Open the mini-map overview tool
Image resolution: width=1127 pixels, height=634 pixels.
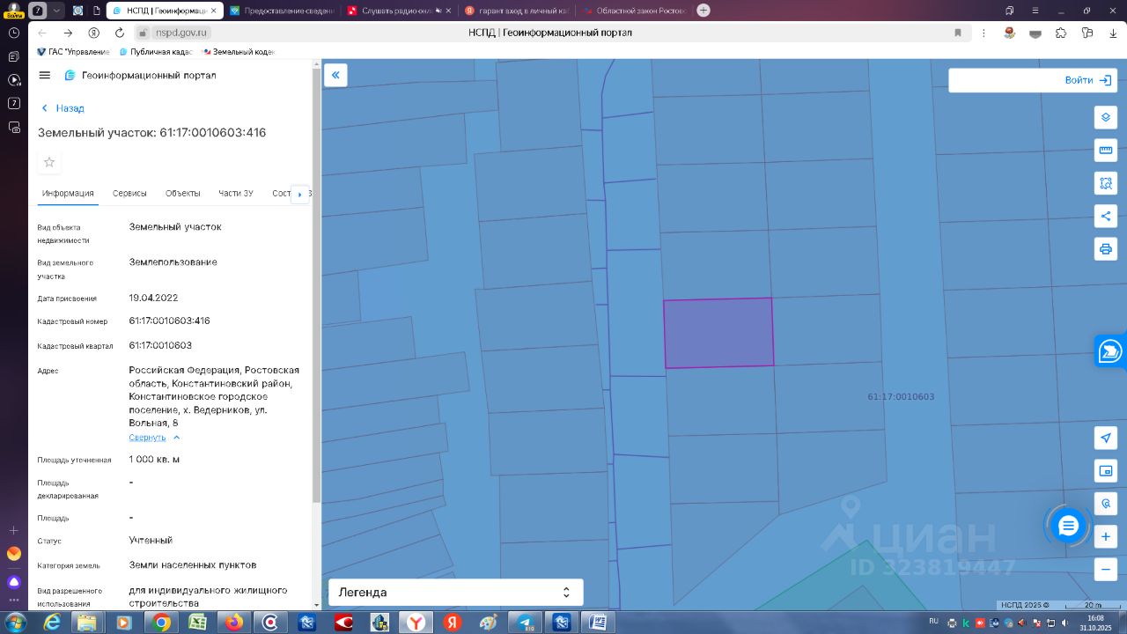(x=1106, y=470)
